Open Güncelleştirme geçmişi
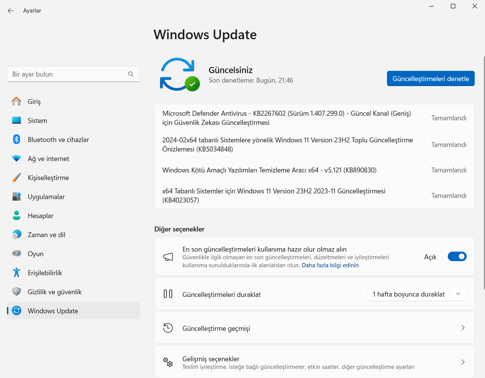The image size is (485, 378). pos(314,328)
